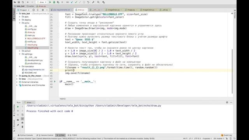Click the collapse all icon in Project panel
The width and height of the screenshot is (249, 140).
[x=38, y=10]
